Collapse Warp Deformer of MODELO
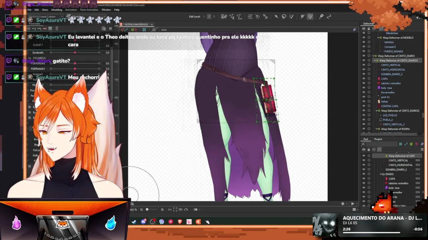 [379, 38]
